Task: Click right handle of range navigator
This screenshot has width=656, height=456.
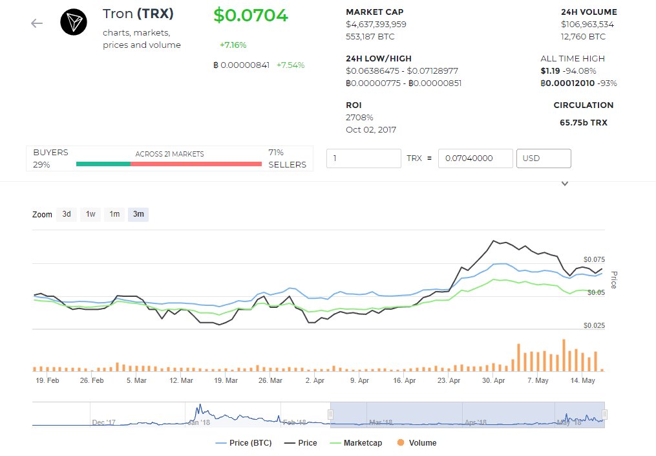Action: [x=604, y=415]
